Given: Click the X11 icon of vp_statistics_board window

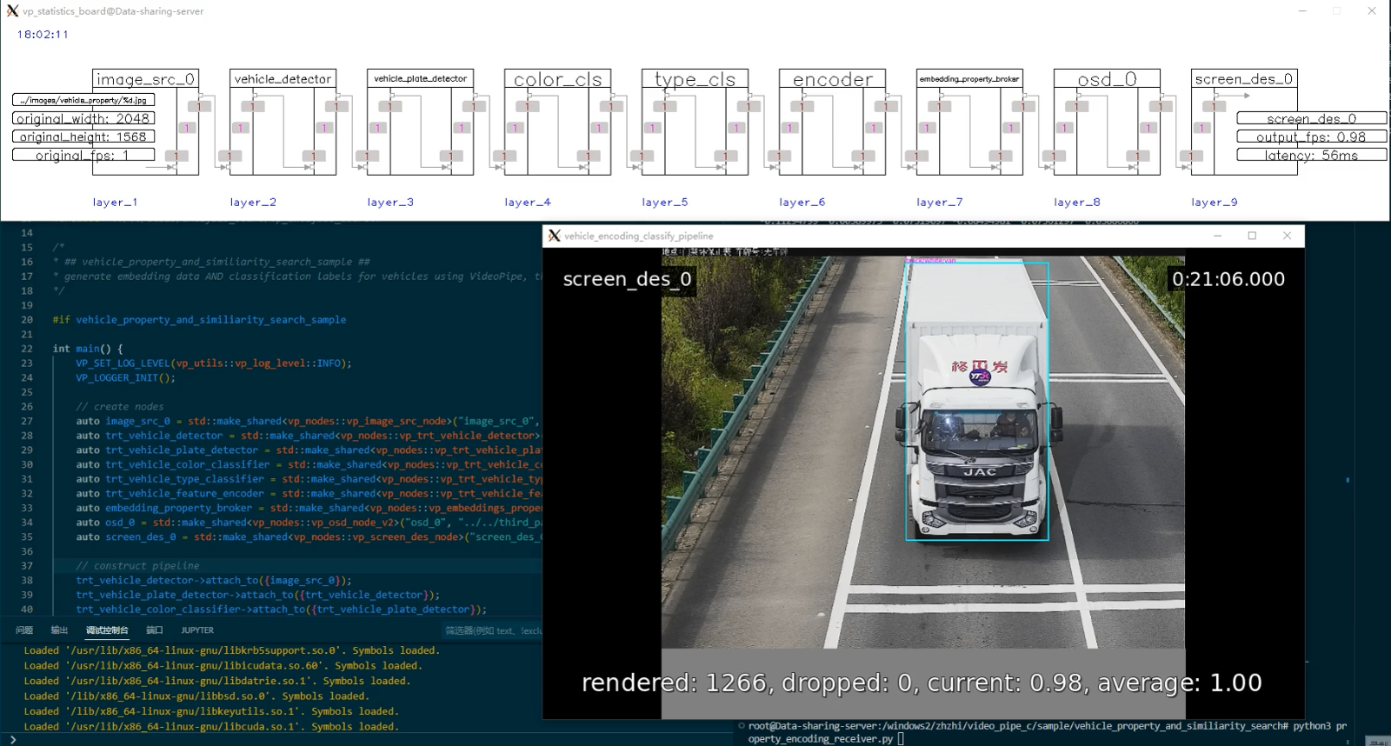Looking at the screenshot, I should tap(12, 11).
